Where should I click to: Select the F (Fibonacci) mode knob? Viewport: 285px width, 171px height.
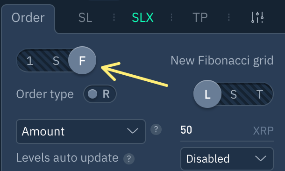(x=82, y=60)
